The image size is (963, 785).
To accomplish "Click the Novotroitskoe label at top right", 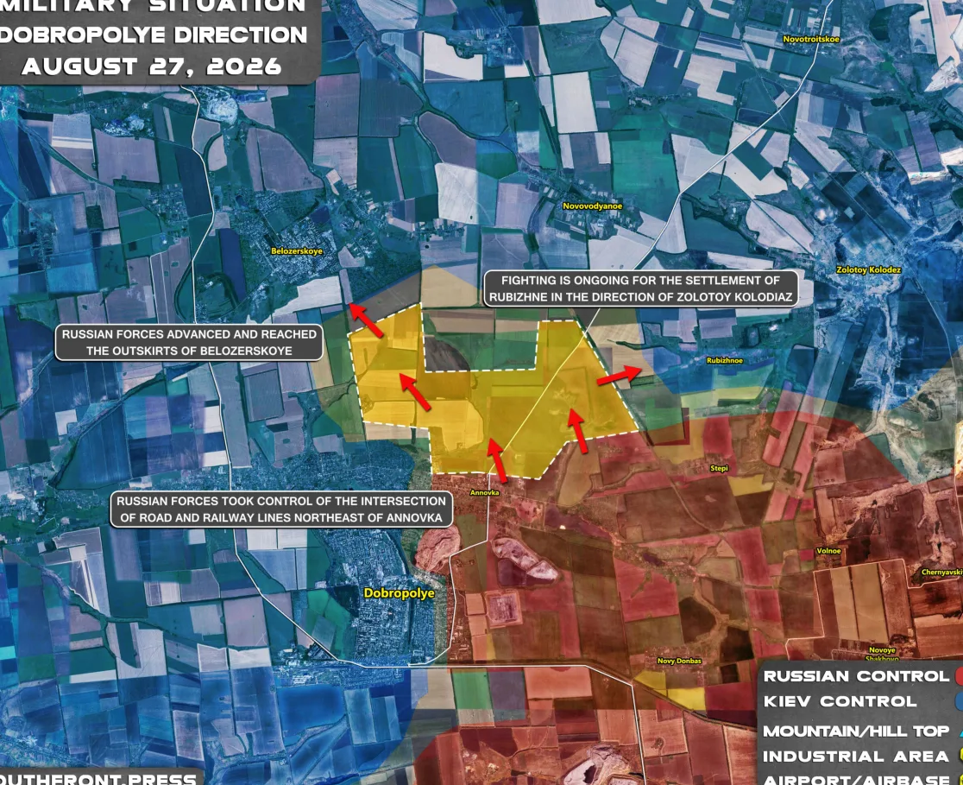I will click(811, 40).
